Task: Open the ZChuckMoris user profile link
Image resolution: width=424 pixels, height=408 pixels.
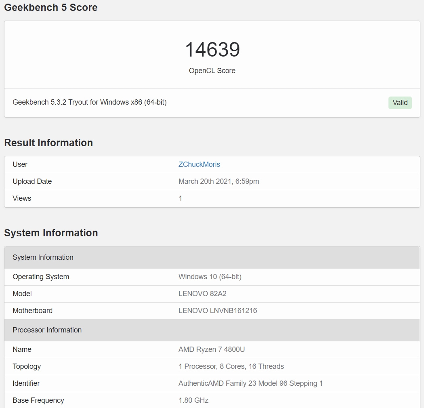Action: [x=199, y=164]
